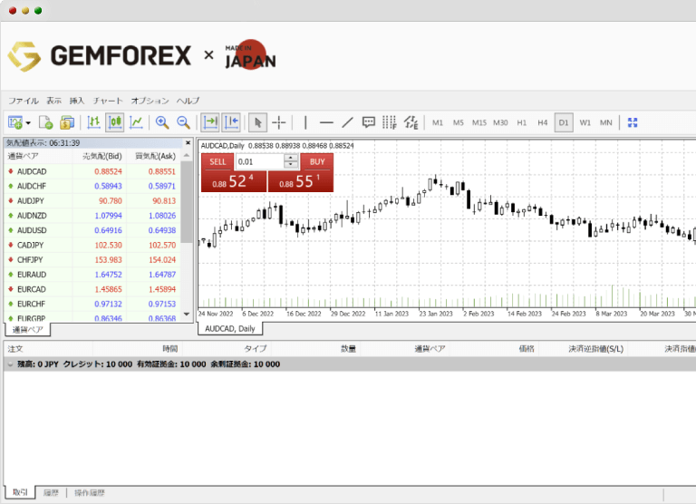Image resolution: width=696 pixels, height=504 pixels.
Task: Toggle the chart shift button
Action: coord(231,122)
